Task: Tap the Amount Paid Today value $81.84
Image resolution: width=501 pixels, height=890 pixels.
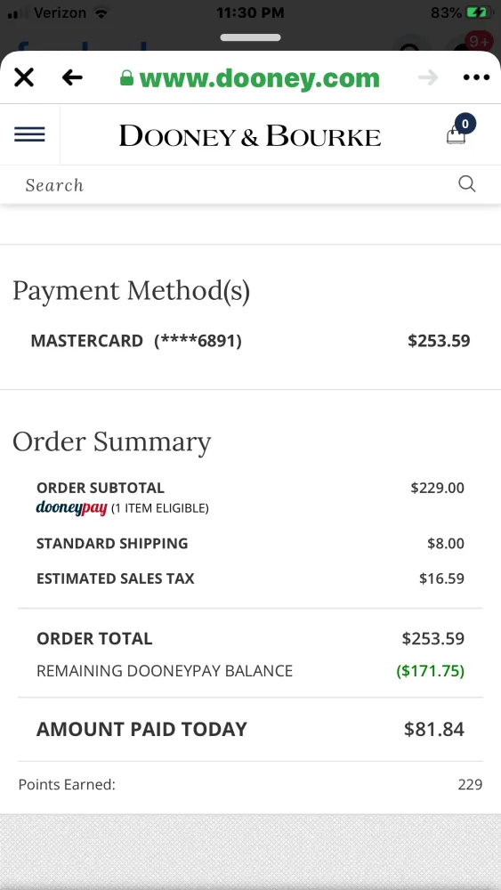Action: (x=434, y=730)
